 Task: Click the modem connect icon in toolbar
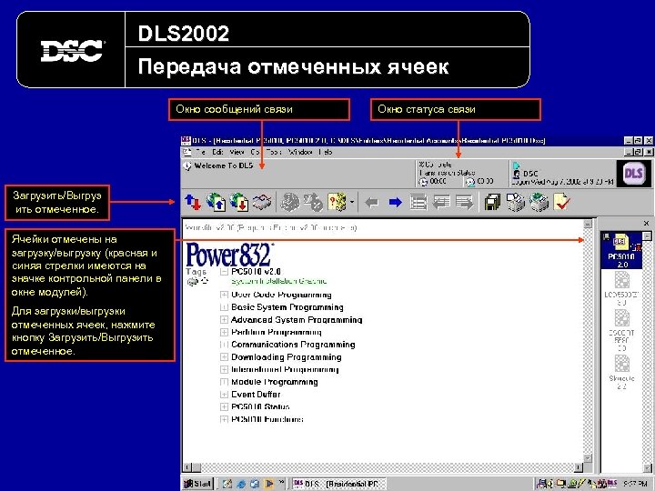pos(262,203)
